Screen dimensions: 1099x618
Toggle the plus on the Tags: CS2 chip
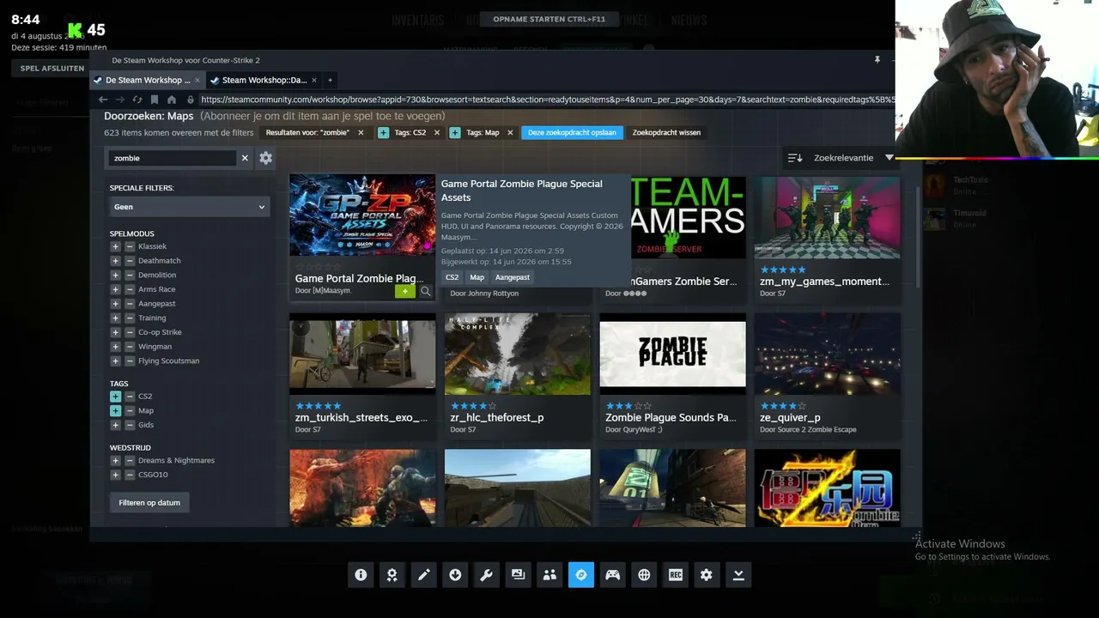(384, 133)
